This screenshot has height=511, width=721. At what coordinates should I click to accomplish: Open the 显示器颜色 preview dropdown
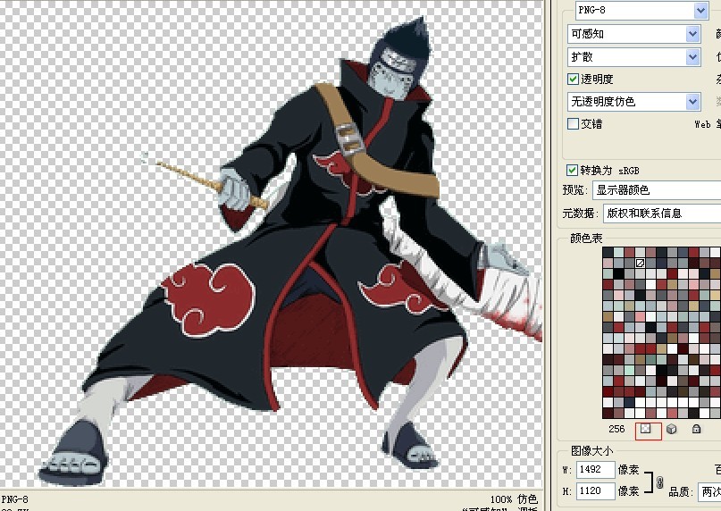coord(657,190)
